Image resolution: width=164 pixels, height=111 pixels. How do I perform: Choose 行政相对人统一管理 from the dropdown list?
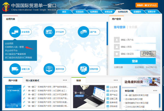pos(16,47)
